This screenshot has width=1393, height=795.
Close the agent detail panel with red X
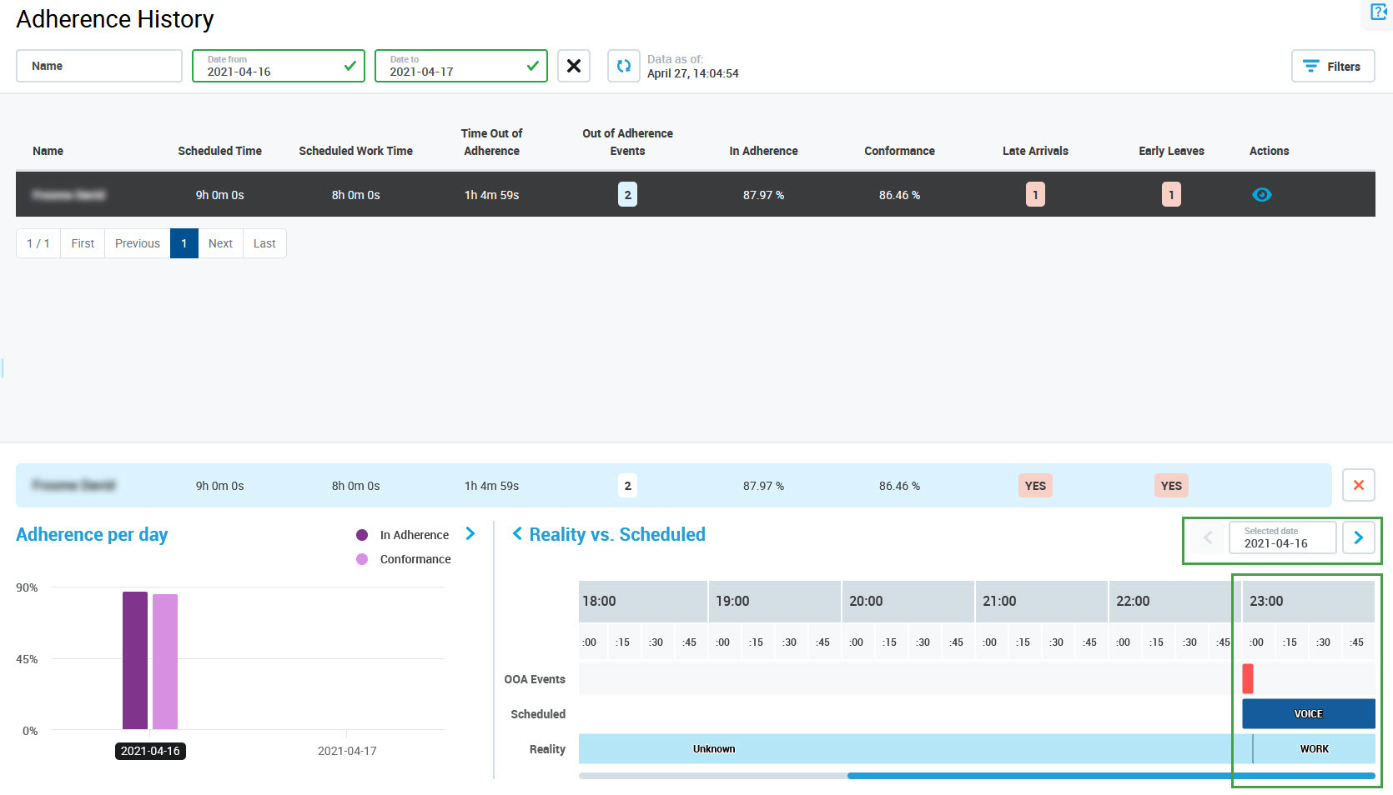1358,485
